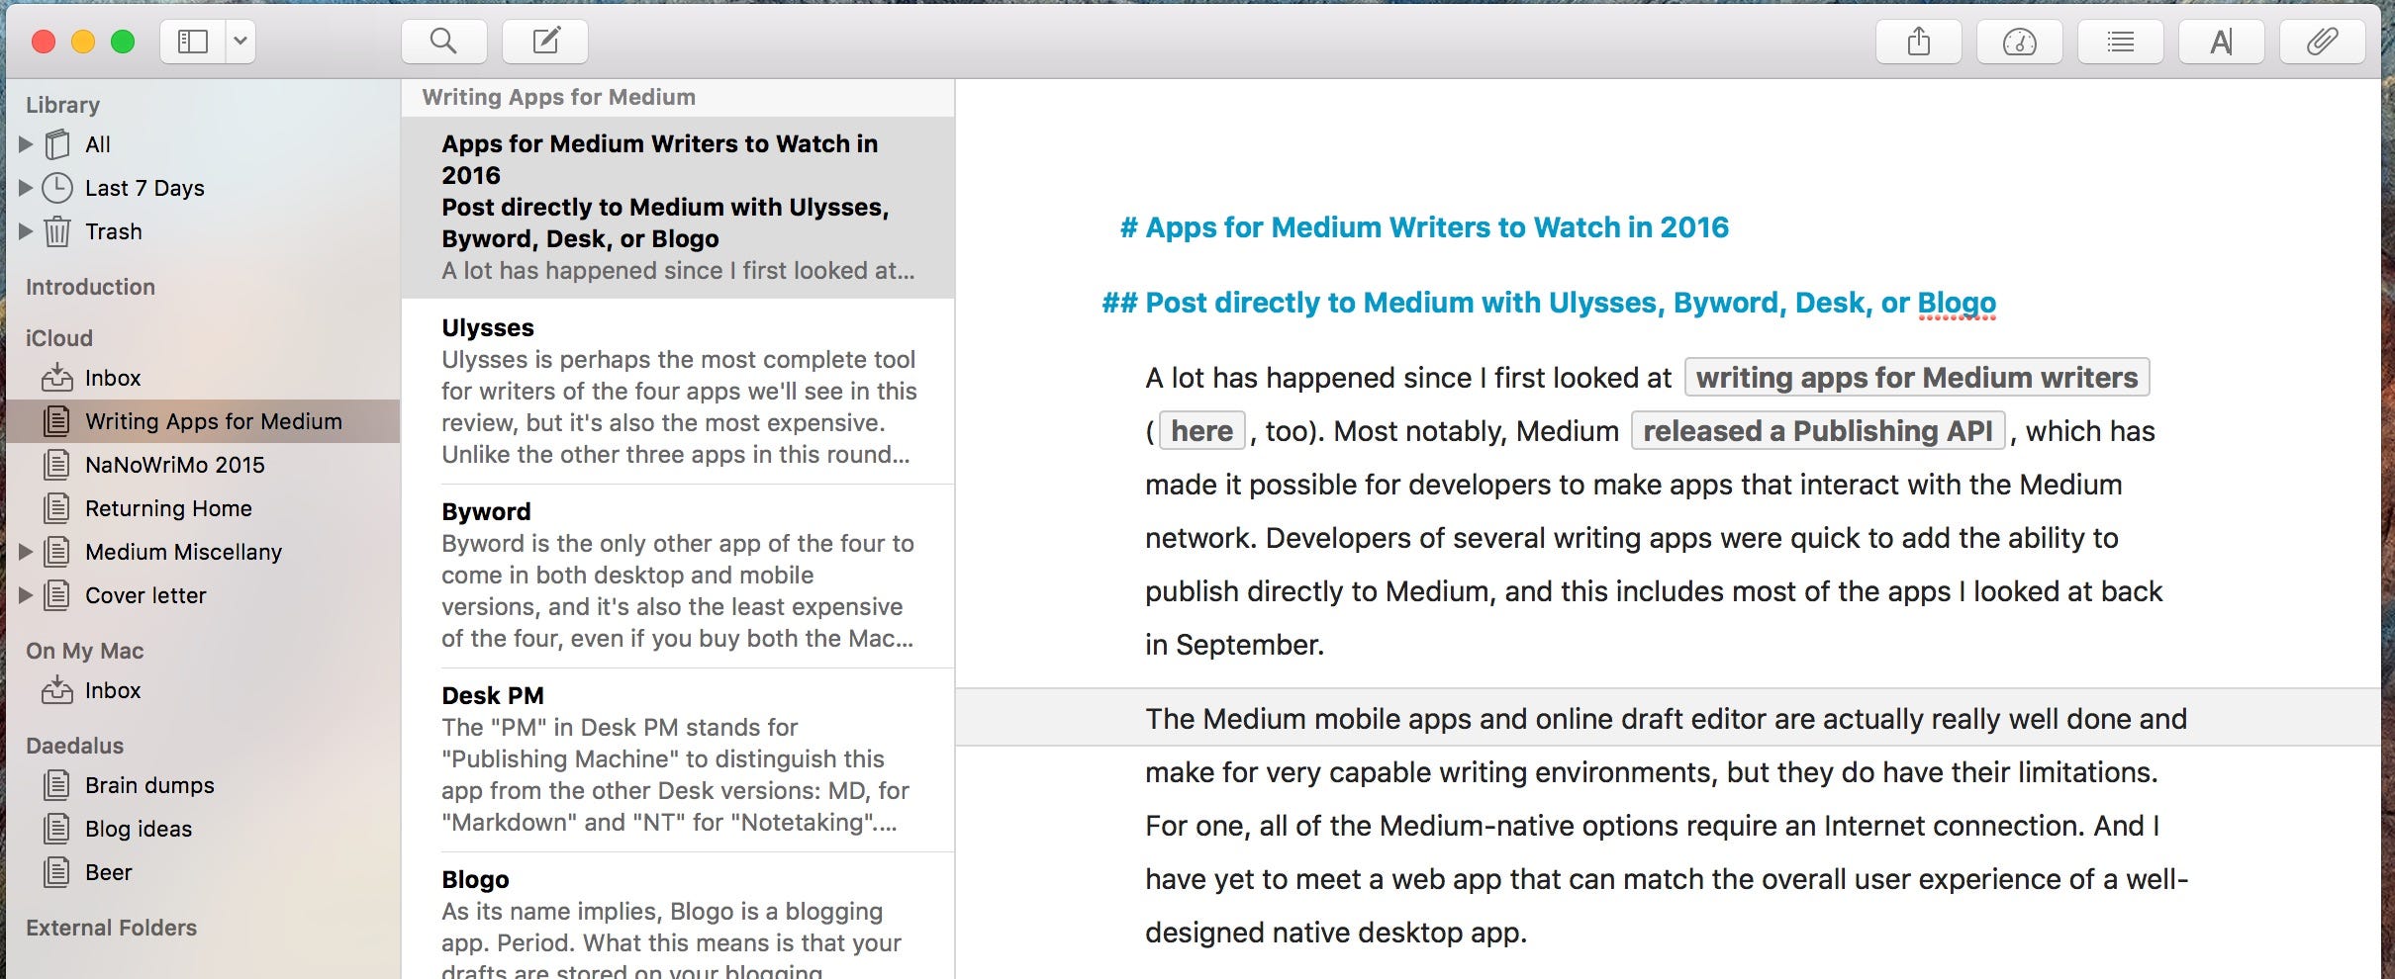The width and height of the screenshot is (2395, 979).
Task: Click the Daedalus section header
Action: (75, 746)
